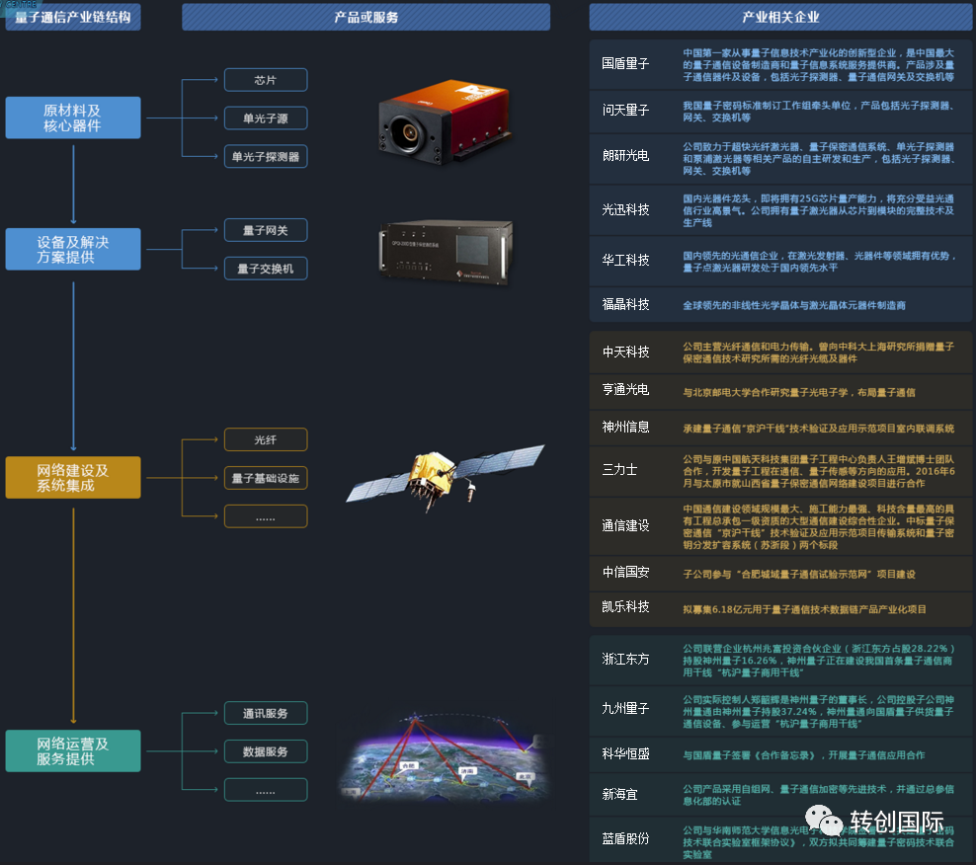Click the 凯乐科技 description mentioning 6.18亿元
The height and width of the screenshot is (865, 976).
pyautogui.click(x=805, y=610)
